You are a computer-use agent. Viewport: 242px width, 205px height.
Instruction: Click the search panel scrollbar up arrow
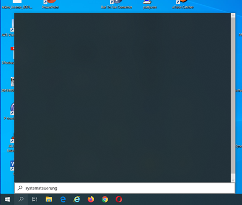pos(233,16)
